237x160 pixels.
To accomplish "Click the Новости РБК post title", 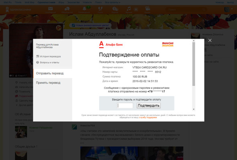I will click(88, 126).
